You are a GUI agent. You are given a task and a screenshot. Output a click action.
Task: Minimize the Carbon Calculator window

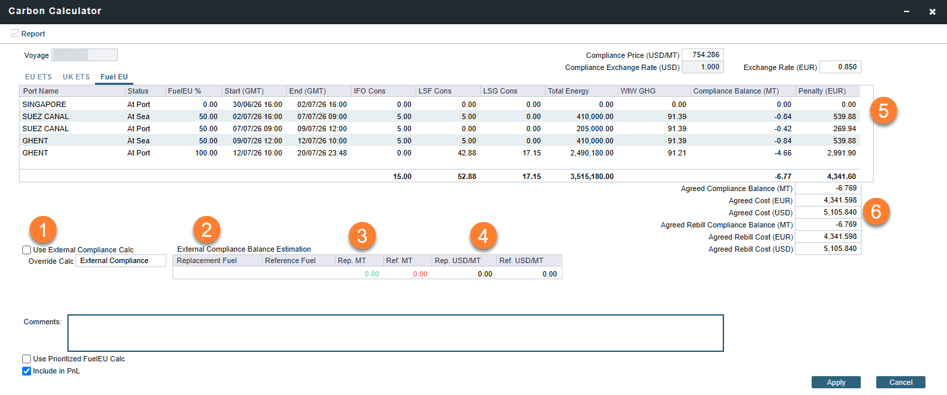pos(907,11)
